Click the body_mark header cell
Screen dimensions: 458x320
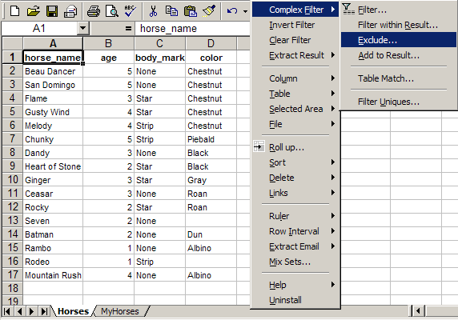pos(160,58)
